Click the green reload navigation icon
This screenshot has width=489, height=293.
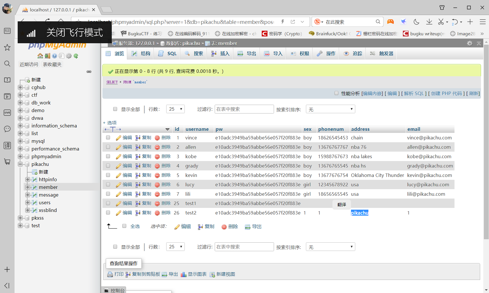tap(76, 56)
